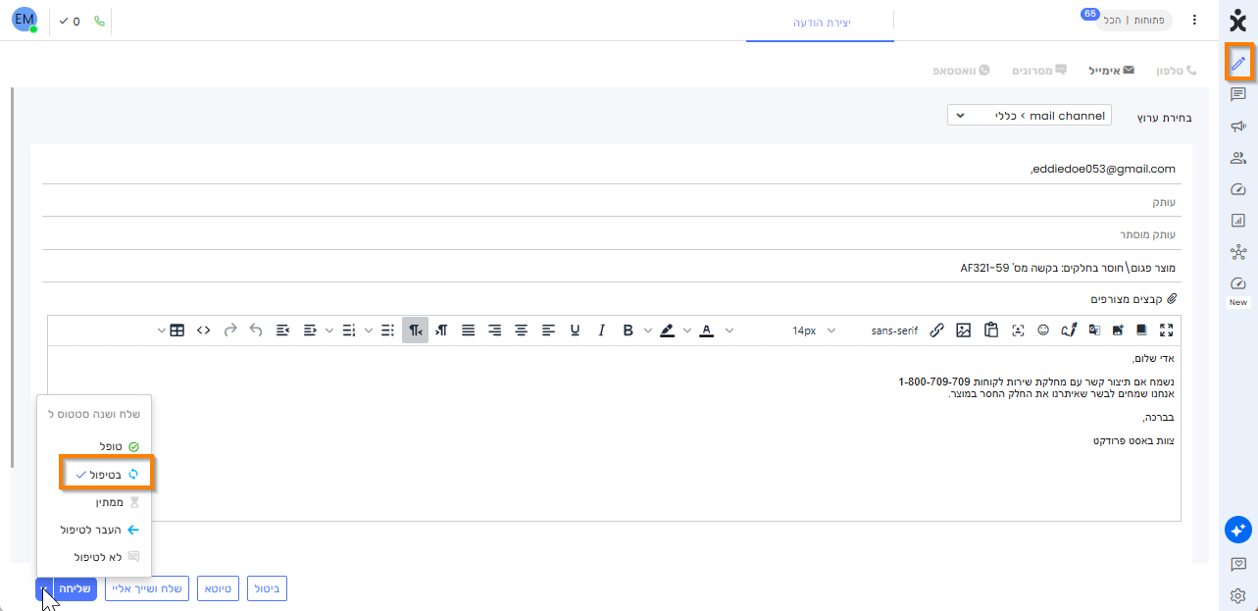Expand the table options dropdown arrow
Viewport: 1258px width, 611px height.
[162, 331]
